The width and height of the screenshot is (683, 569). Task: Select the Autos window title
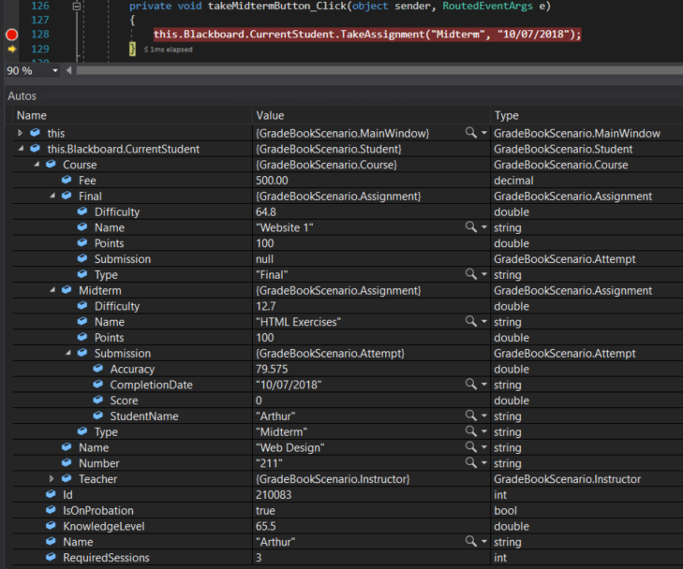point(22,96)
